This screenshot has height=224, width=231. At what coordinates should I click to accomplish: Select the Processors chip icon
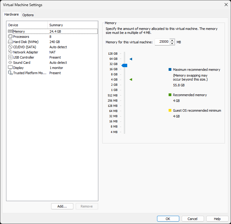10,37
